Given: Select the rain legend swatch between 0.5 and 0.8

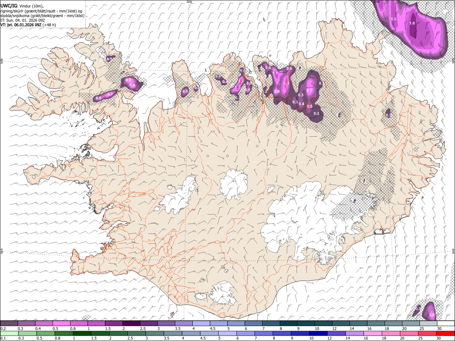Looking at the screenshot, I should 45,334.
